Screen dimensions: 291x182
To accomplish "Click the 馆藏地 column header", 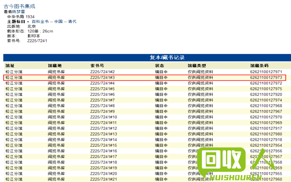I will [x=55, y=66].
